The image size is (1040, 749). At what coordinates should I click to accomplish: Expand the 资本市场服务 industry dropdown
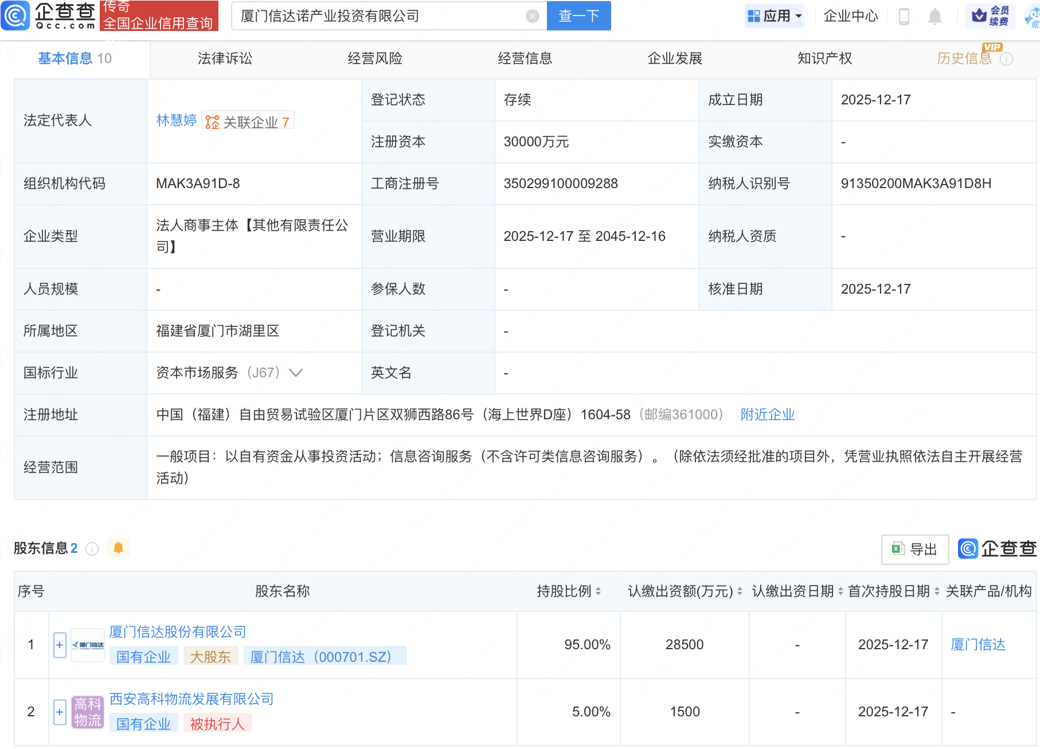tap(295, 373)
